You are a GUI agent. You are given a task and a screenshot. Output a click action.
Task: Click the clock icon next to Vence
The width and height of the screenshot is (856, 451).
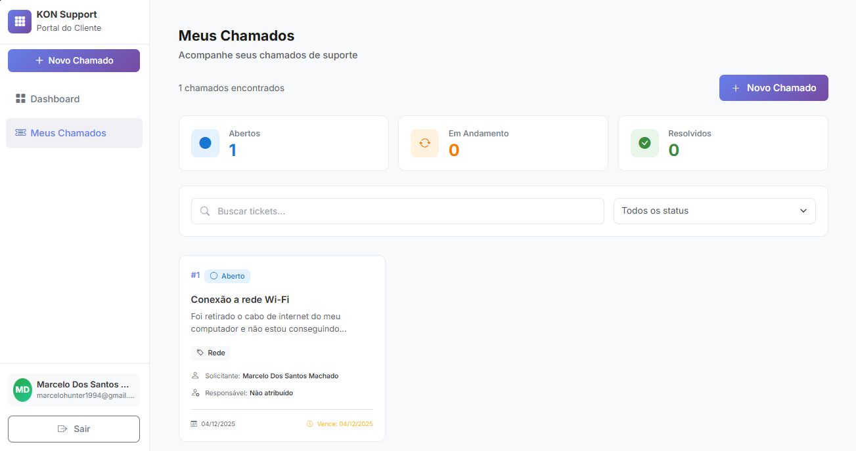click(310, 424)
